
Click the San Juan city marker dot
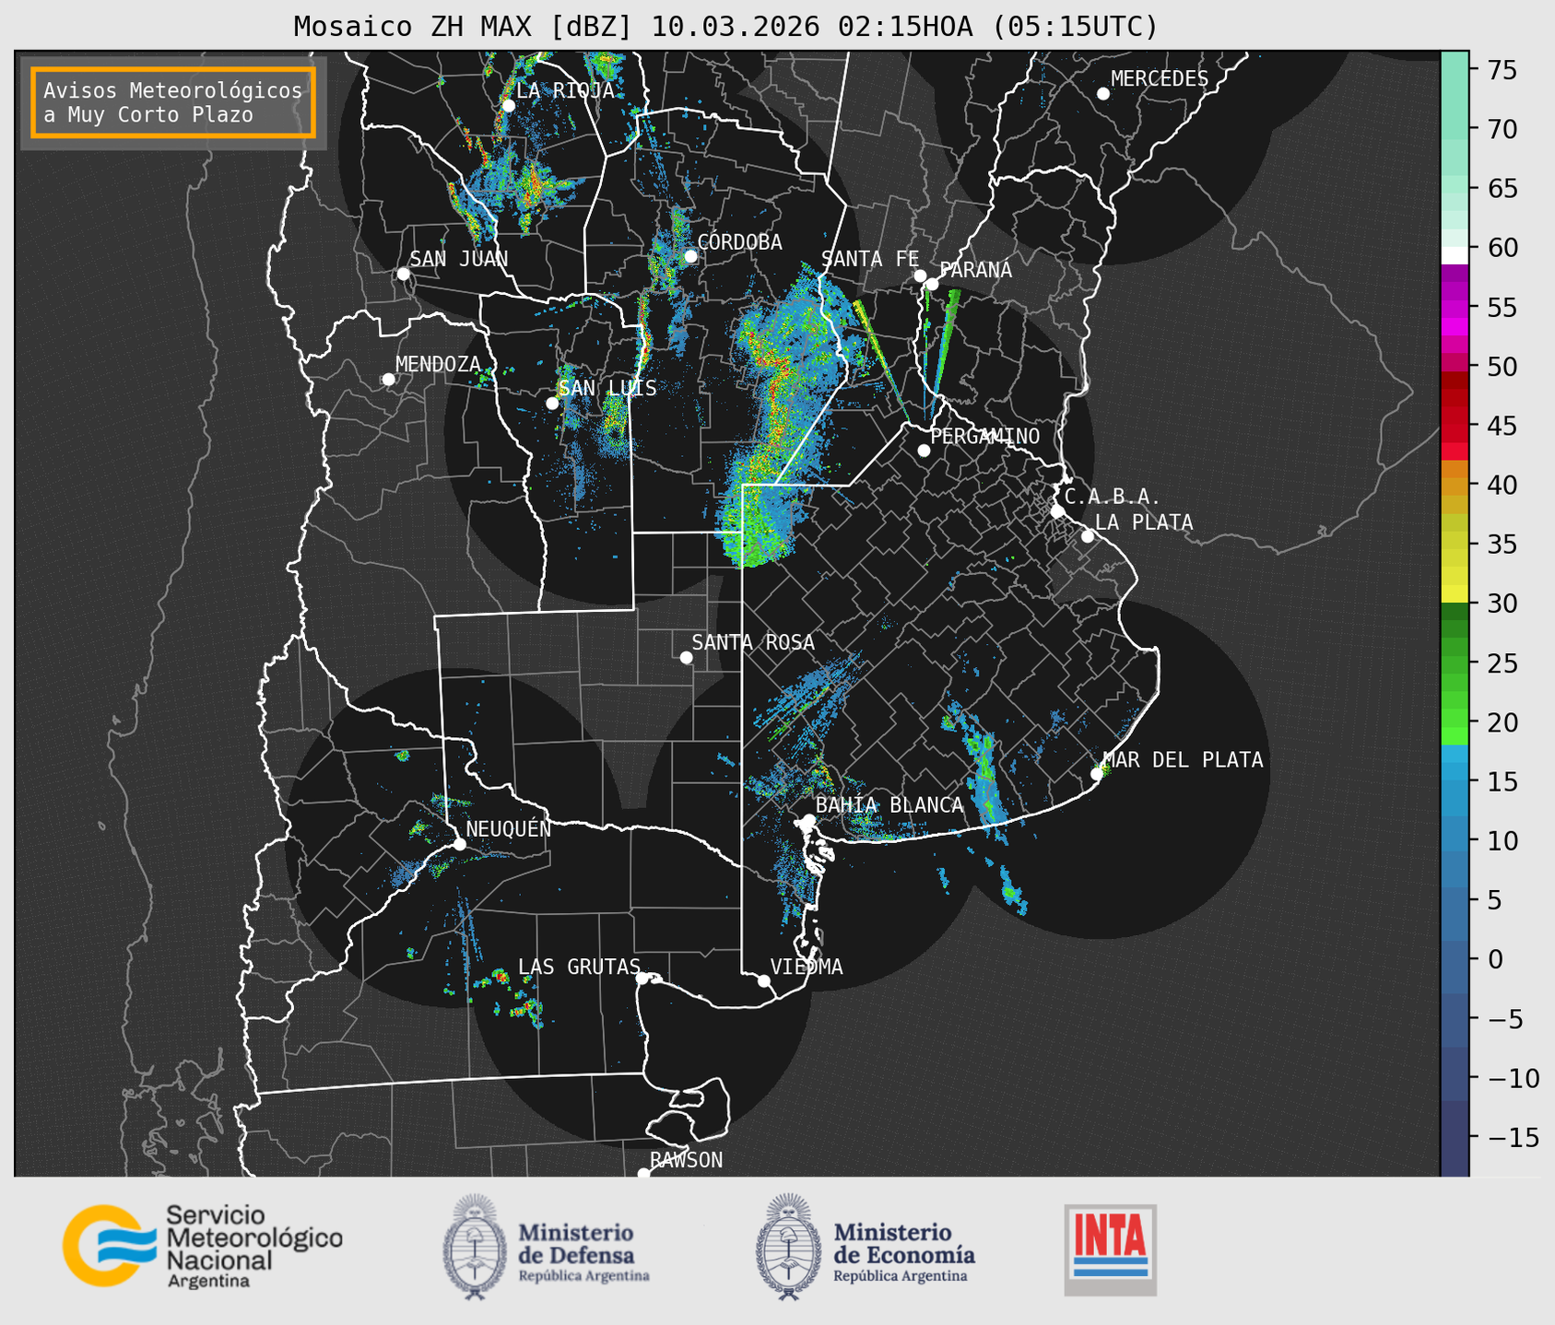[403, 274]
